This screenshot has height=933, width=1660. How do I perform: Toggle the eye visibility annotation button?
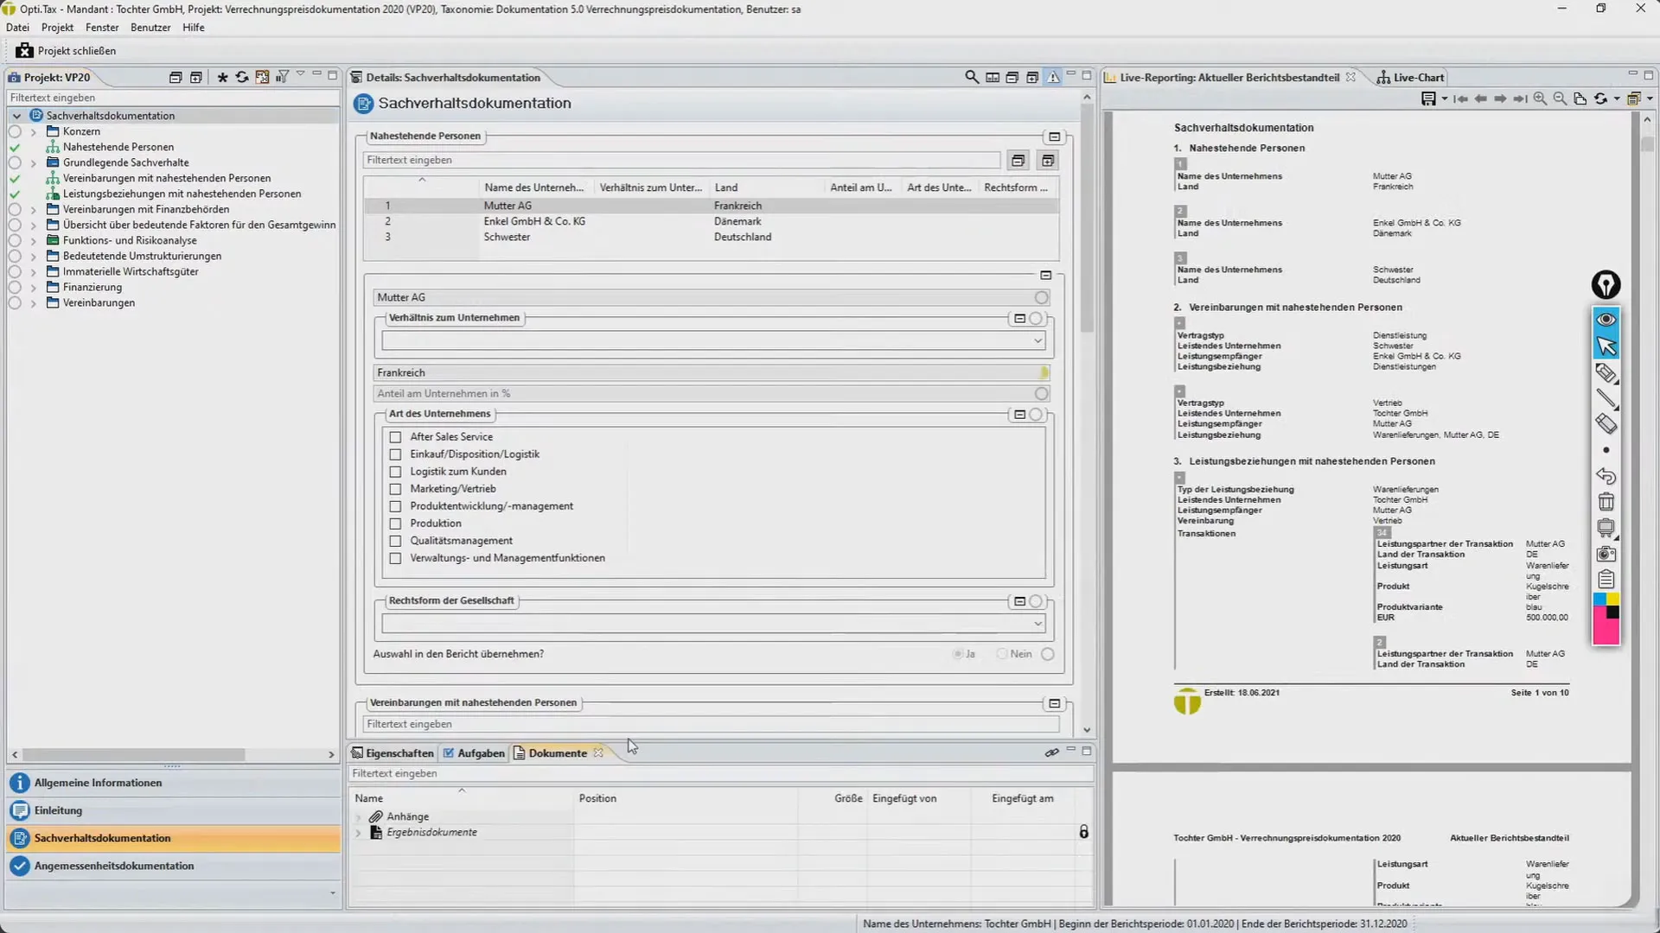click(x=1606, y=320)
